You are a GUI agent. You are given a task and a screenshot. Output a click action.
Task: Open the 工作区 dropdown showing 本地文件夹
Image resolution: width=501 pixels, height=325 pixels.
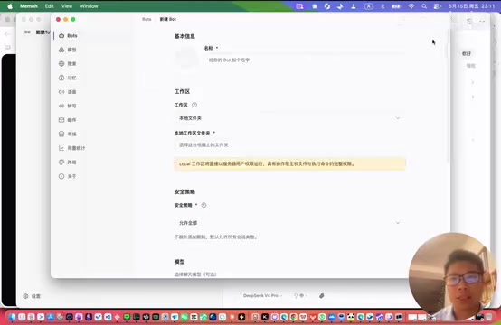[x=289, y=118]
